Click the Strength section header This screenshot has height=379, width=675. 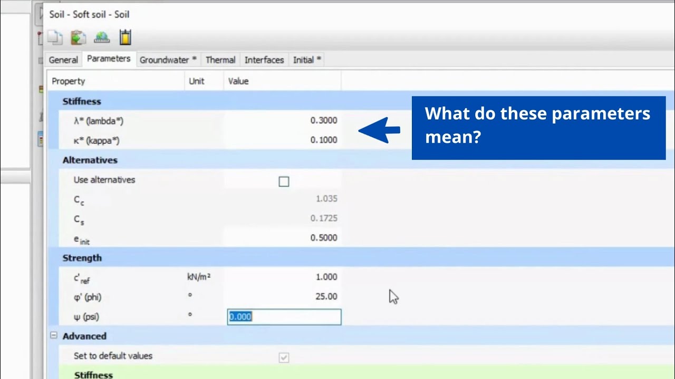(x=82, y=258)
